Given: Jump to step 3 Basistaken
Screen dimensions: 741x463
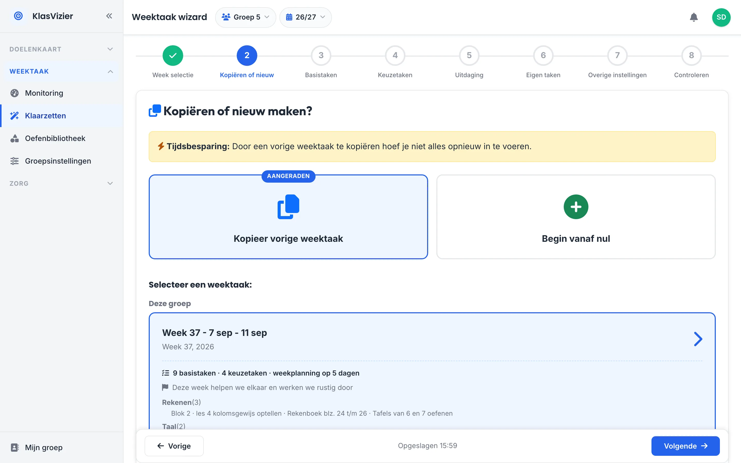Looking at the screenshot, I should point(321,55).
